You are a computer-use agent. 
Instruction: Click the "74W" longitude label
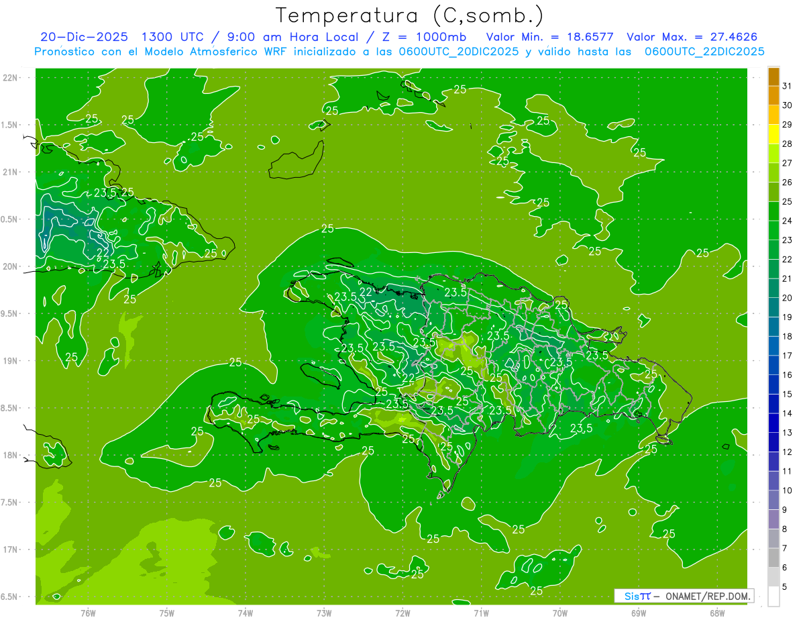[x=246, y=613]
